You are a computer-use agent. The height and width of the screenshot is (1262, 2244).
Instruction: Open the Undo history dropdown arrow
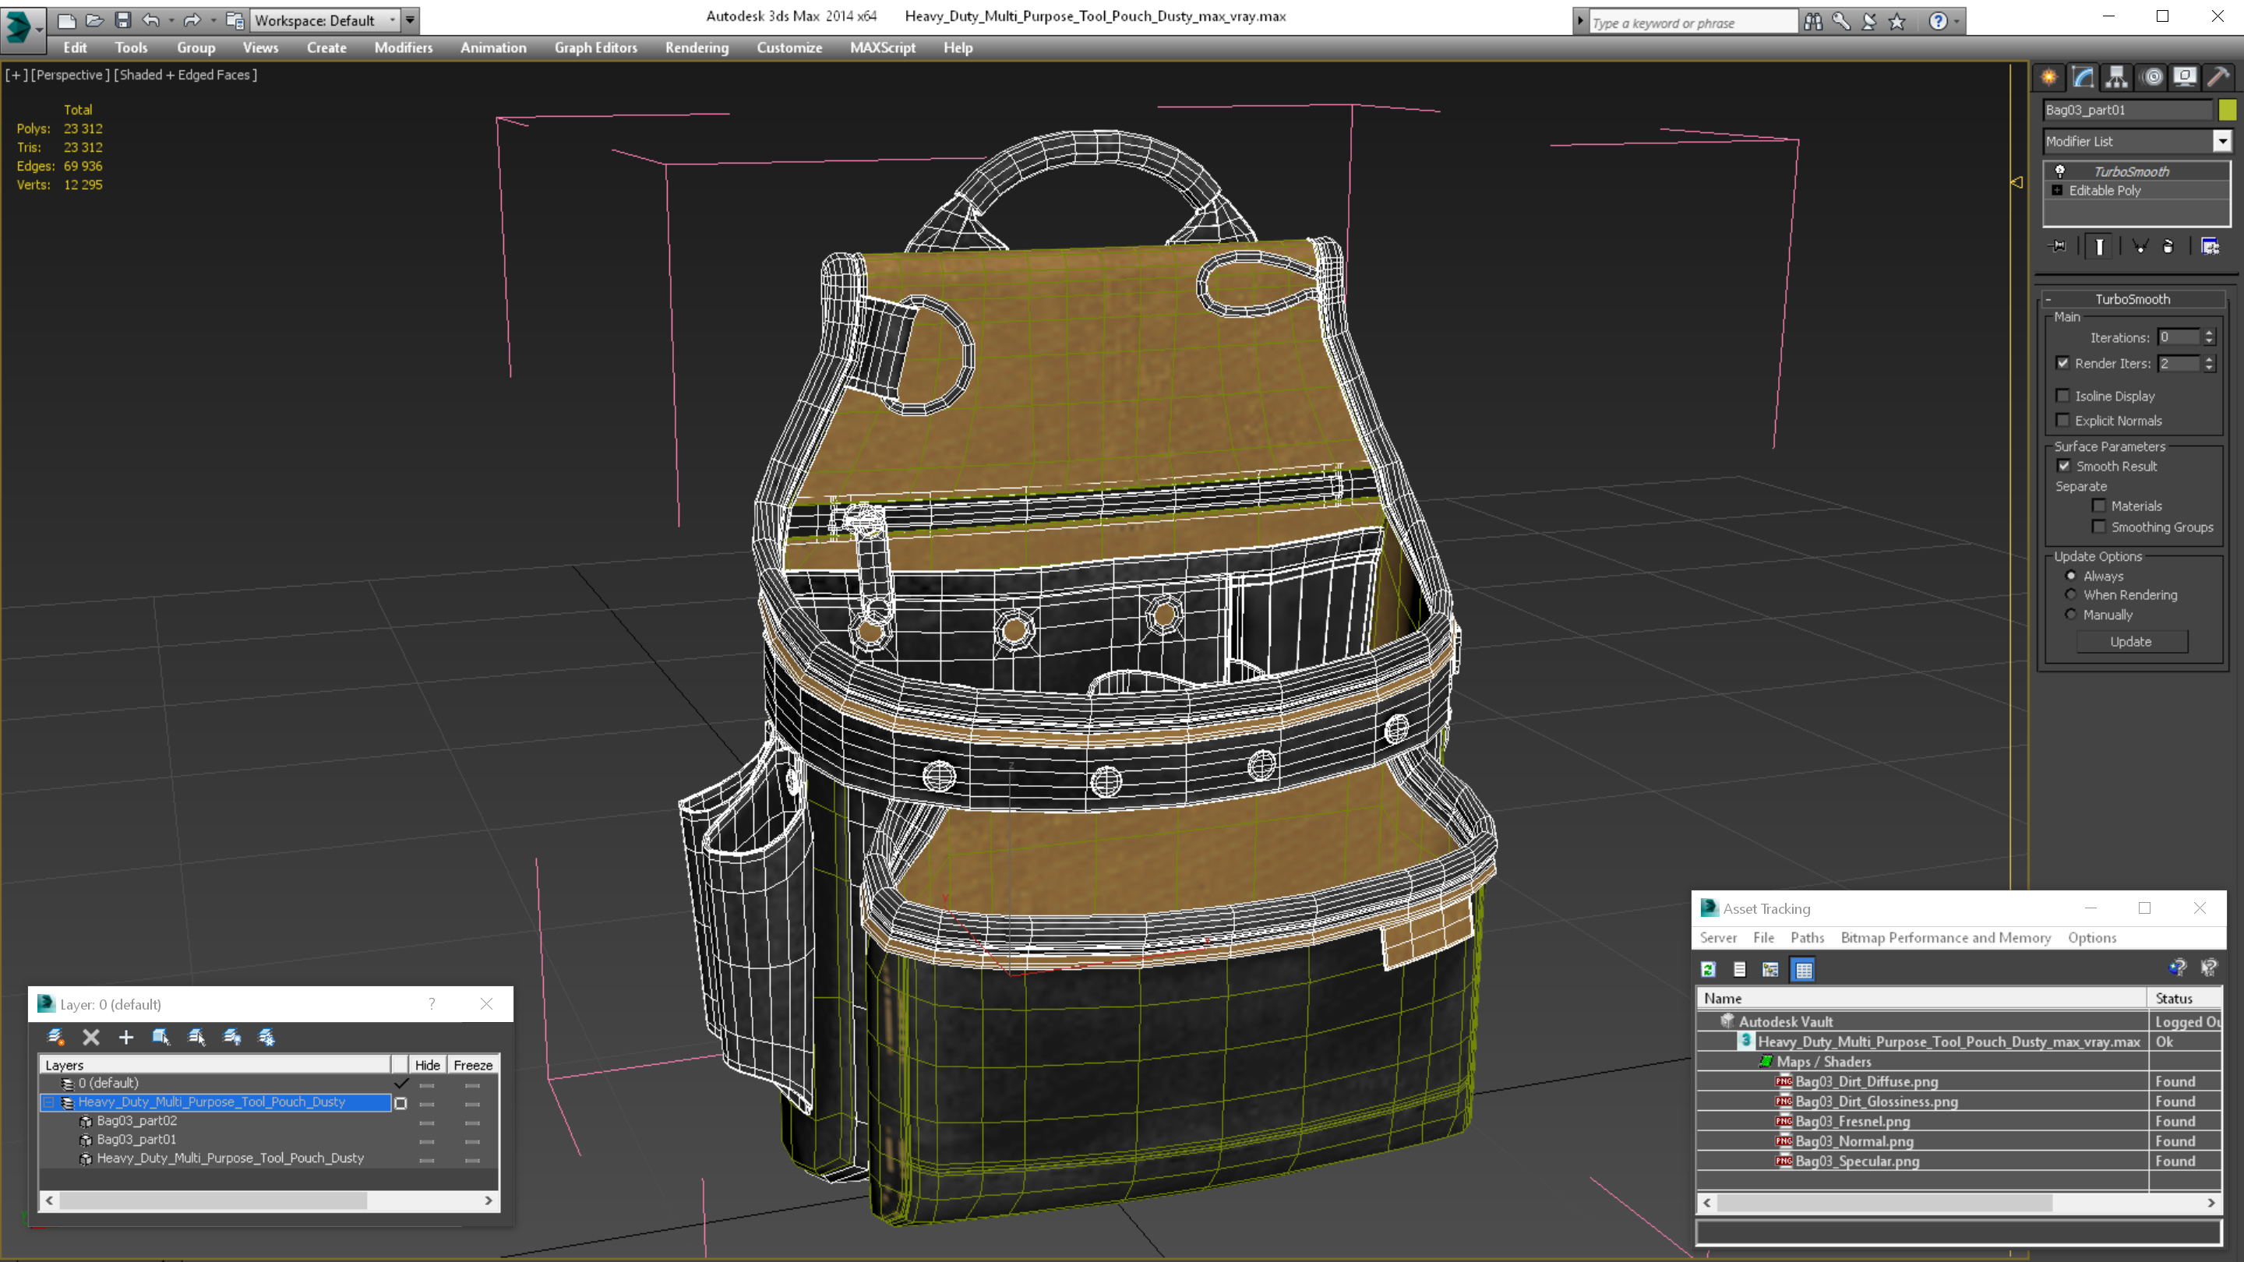(x=171, y=20)
